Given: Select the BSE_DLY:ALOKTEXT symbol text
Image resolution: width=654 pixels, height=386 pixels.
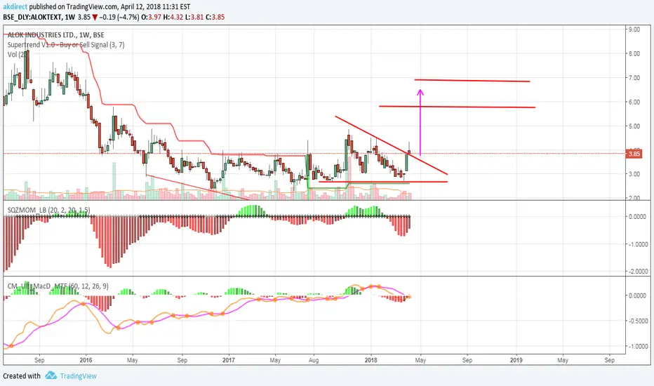Looking at the screenshot, I should pyautogui.click(x=32, y=17).
